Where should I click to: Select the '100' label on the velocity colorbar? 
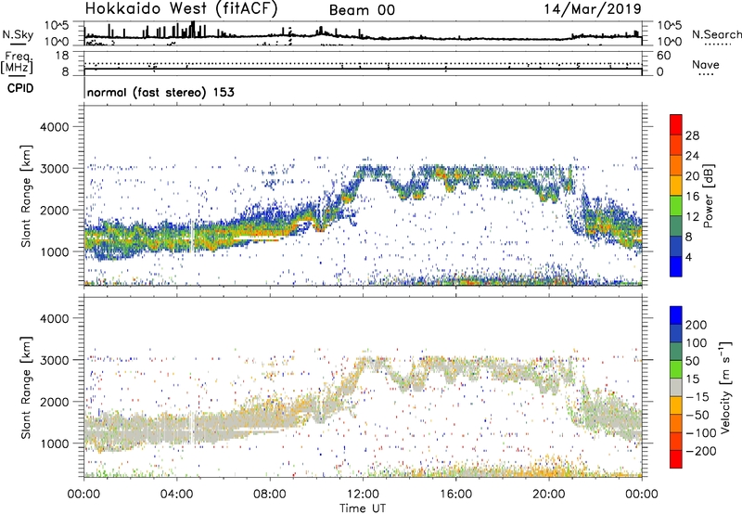697,343
